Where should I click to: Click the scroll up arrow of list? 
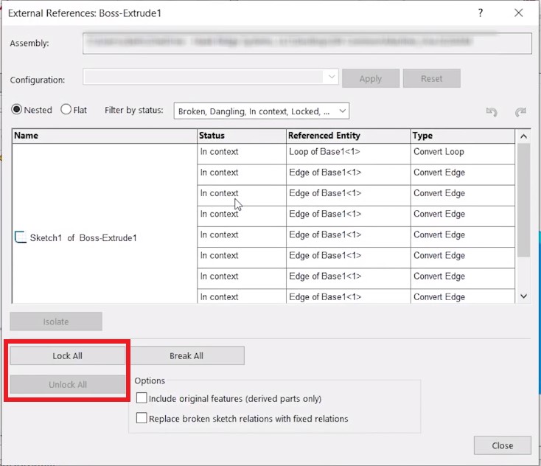pos(523,136)
